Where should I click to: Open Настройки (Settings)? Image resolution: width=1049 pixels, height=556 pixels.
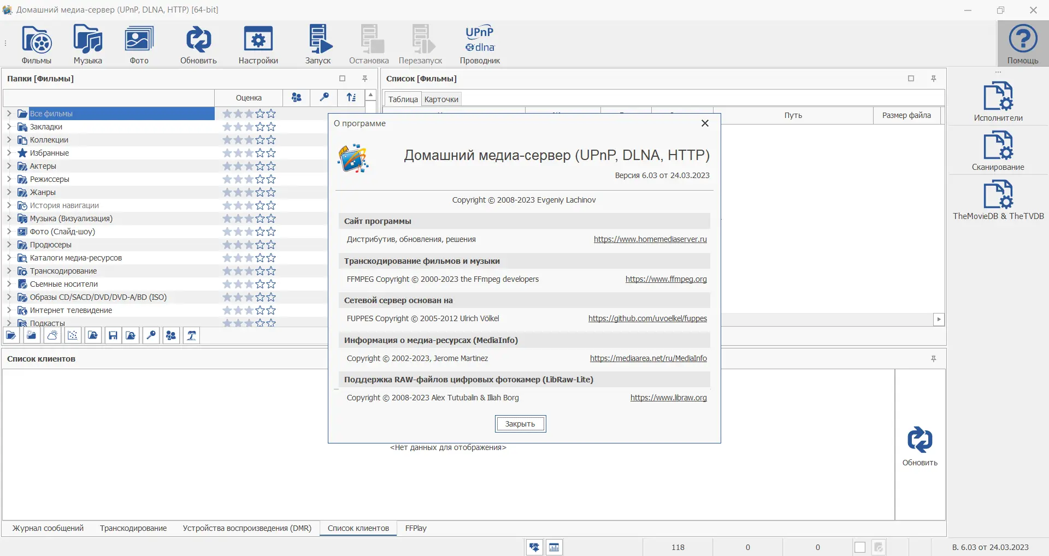click(x=258, y=45)
